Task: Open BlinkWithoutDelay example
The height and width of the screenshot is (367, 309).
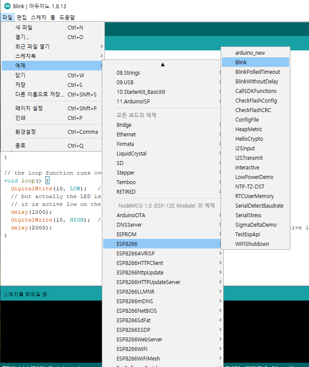Action: 255,82
